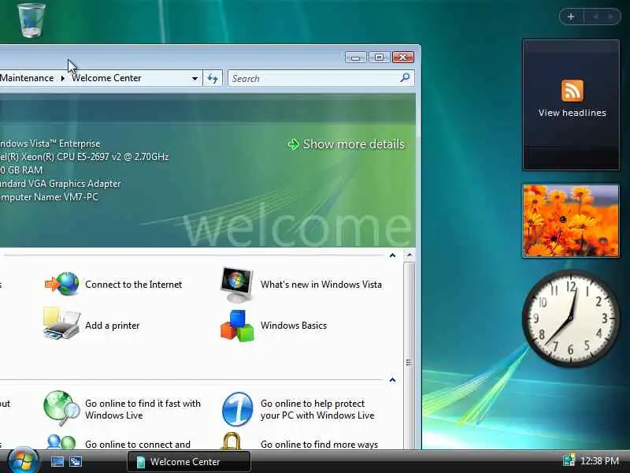Click the orange flowers slideshow gadget
The width and height of the screenshot is (630, 473).
pyautogui.click(x=570, y=221)
